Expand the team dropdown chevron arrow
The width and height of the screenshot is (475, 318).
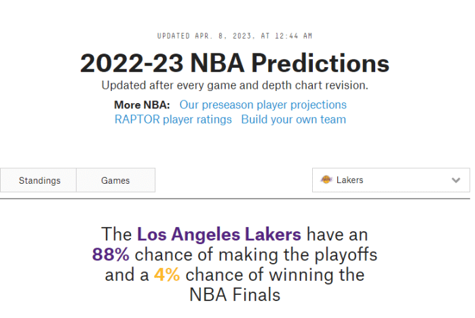pos(455,180)
